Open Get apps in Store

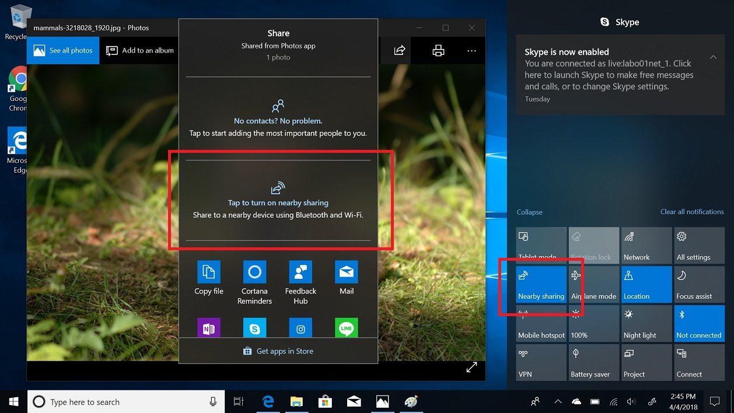coord(278,351)
